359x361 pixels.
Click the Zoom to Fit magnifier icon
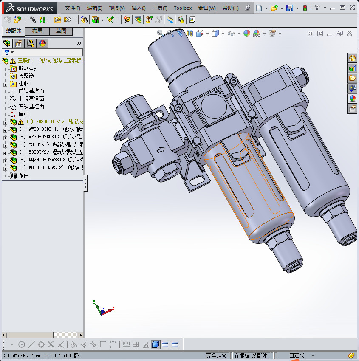coord(160,33)
